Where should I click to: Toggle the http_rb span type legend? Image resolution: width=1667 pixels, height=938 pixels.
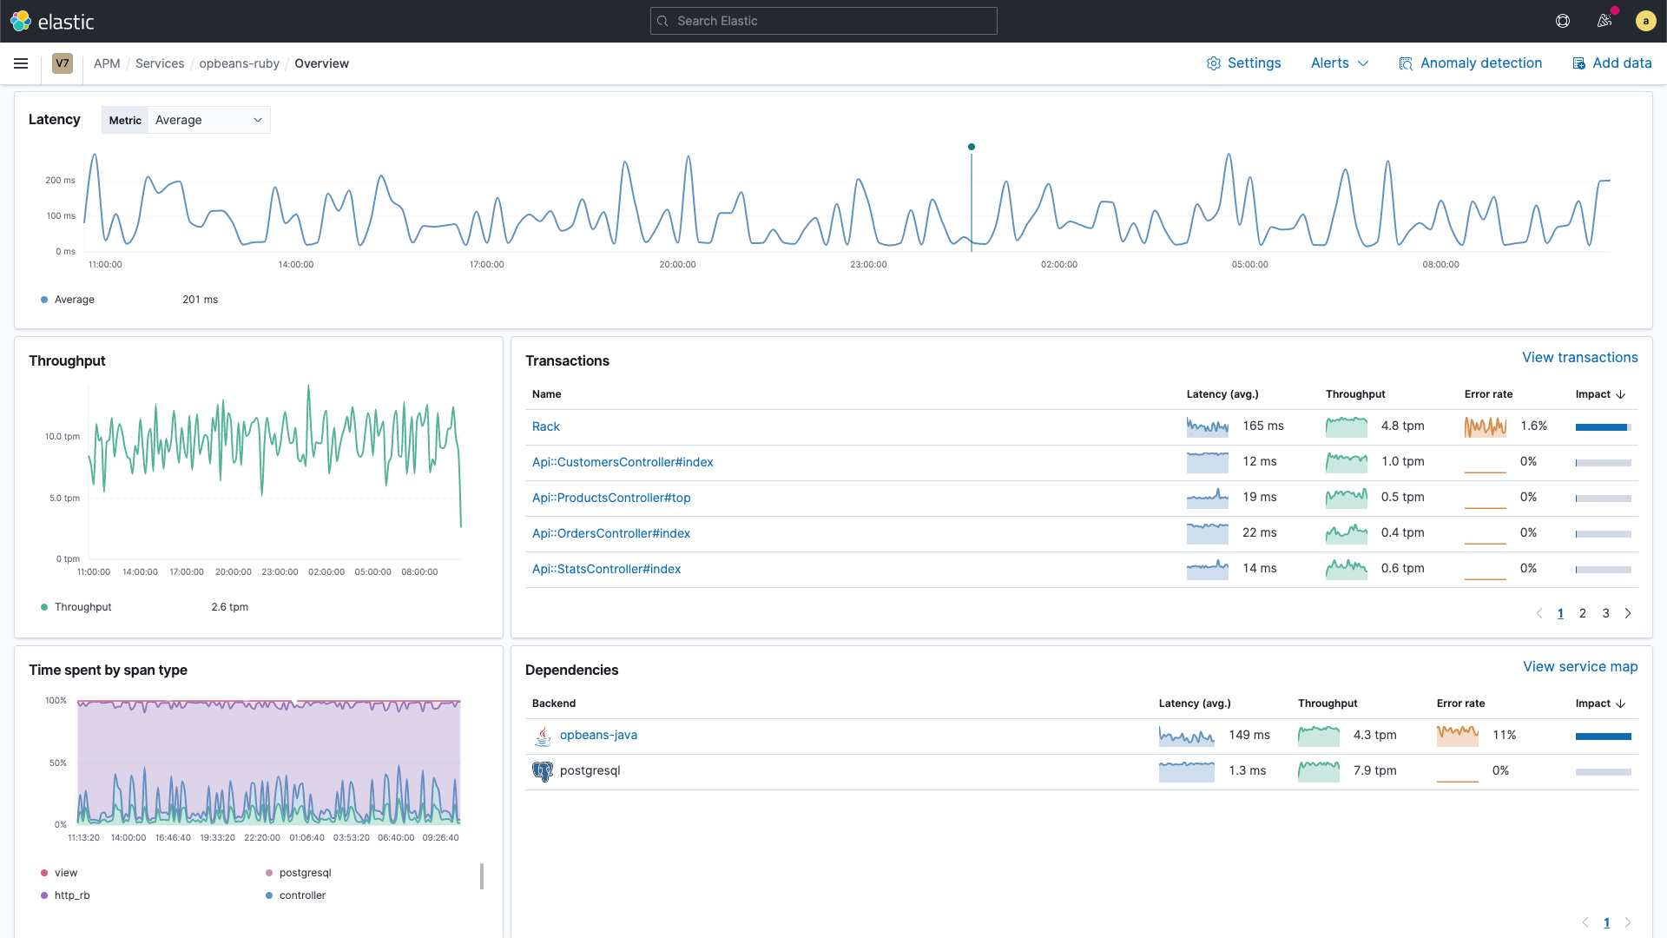click(71, 895)
